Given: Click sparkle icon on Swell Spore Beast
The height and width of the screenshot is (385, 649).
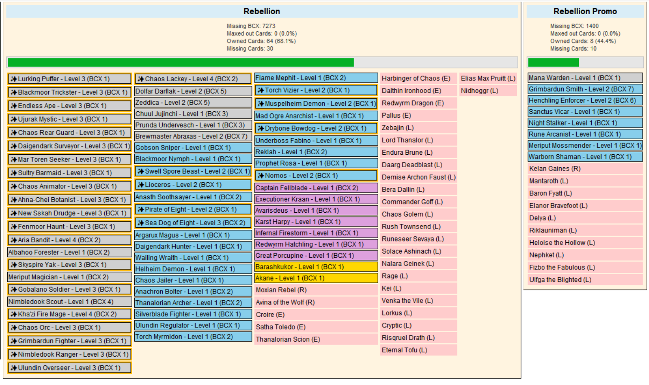Looking at the screenshot, I should click(x=141, y=171).
